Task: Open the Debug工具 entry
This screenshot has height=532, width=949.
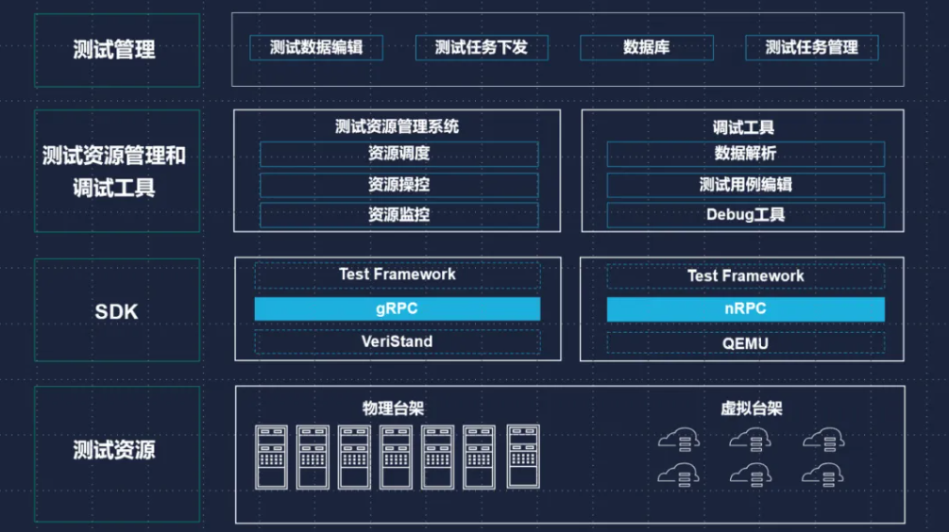Action: [745, 214]
